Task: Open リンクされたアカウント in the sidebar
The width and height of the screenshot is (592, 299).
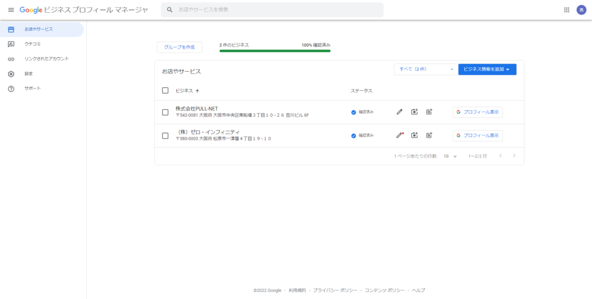Action: (x=46, y=59)
